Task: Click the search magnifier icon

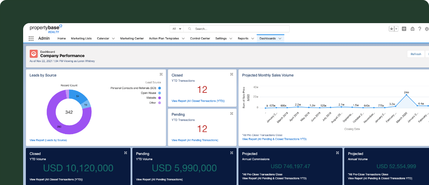Action: (189, 29)
